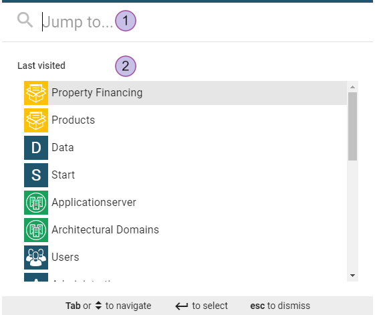Click the Start "S" tile icon
Viewport: 375px width, 315px height.
click(x=36, y=175)
